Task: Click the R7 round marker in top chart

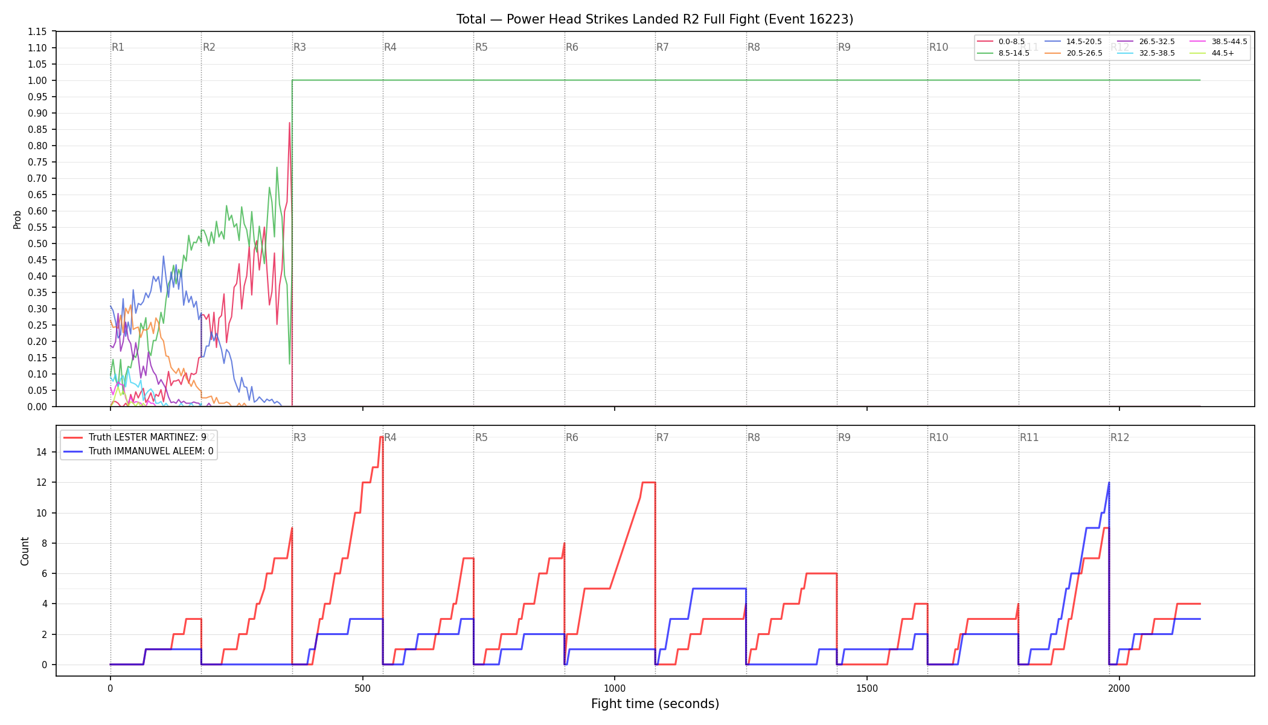Action: 662,47
